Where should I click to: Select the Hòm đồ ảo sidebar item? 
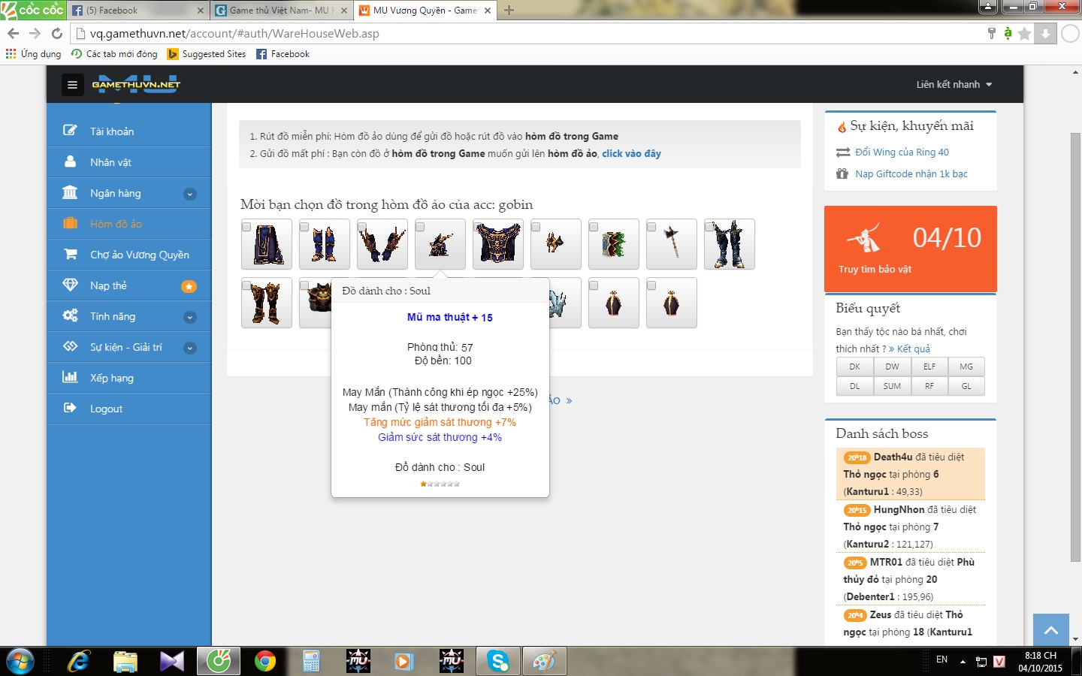point(129,224)
